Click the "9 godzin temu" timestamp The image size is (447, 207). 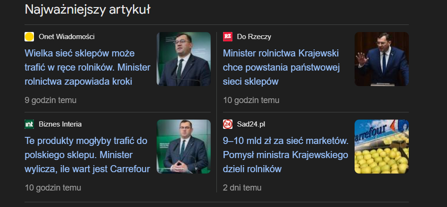tap(50, 100)
